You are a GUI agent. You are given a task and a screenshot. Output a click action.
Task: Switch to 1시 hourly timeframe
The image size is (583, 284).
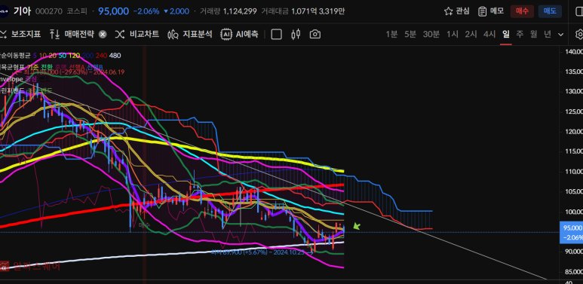pos(452,34)
